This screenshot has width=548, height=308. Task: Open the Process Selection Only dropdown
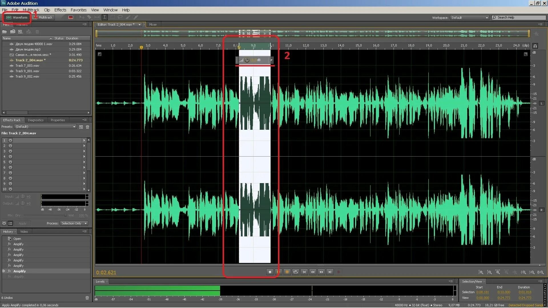pos(74,223)
